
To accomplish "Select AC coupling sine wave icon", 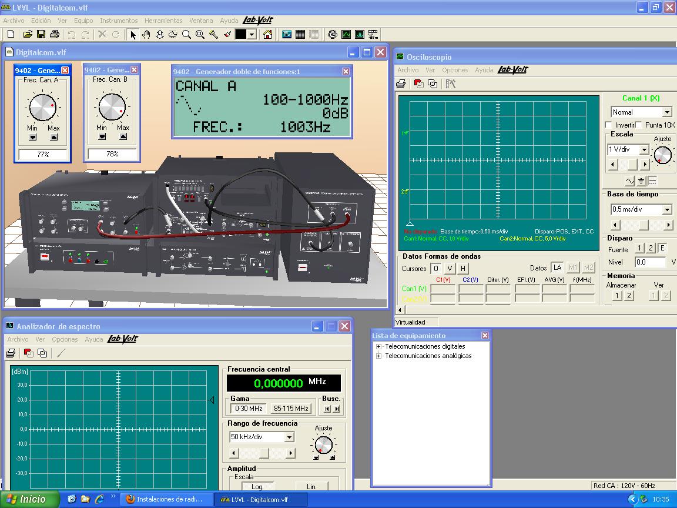I will pyautogui.click(x=630, y=181).
